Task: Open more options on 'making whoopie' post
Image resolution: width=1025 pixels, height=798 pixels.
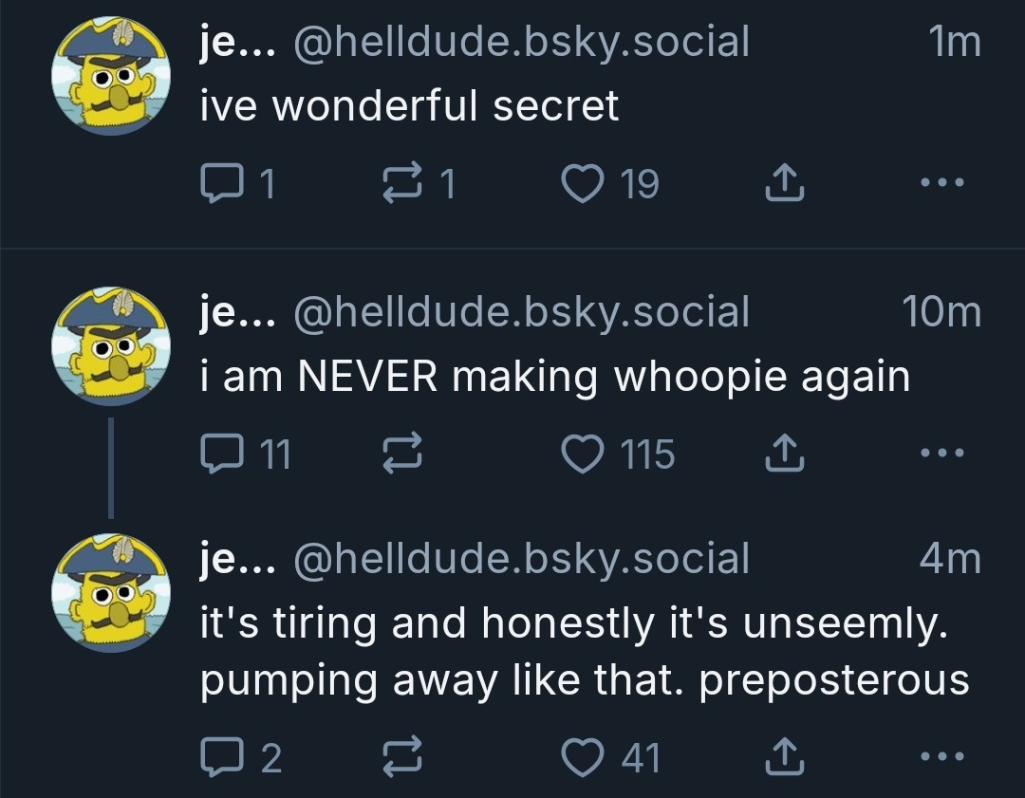Action: tap(942, 455)
